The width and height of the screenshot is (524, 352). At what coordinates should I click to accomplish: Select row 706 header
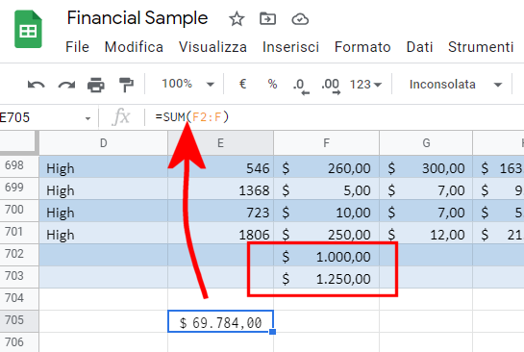pos(19,342)
